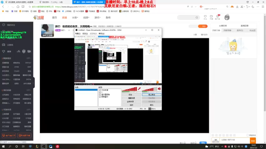Open the 设定 menu in the OBS window
The width and height of the screenshot is (266, 149).
point(85,34)
